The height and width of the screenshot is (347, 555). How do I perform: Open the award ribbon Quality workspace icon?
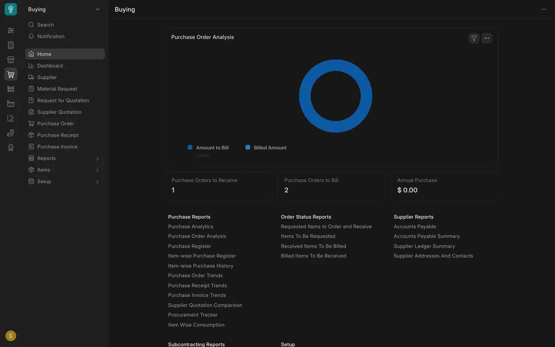point(11,147)
